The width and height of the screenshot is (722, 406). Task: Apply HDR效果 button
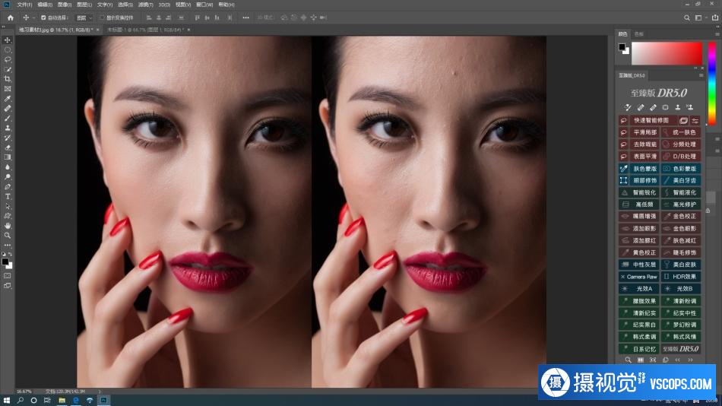(x=681, y=277)
